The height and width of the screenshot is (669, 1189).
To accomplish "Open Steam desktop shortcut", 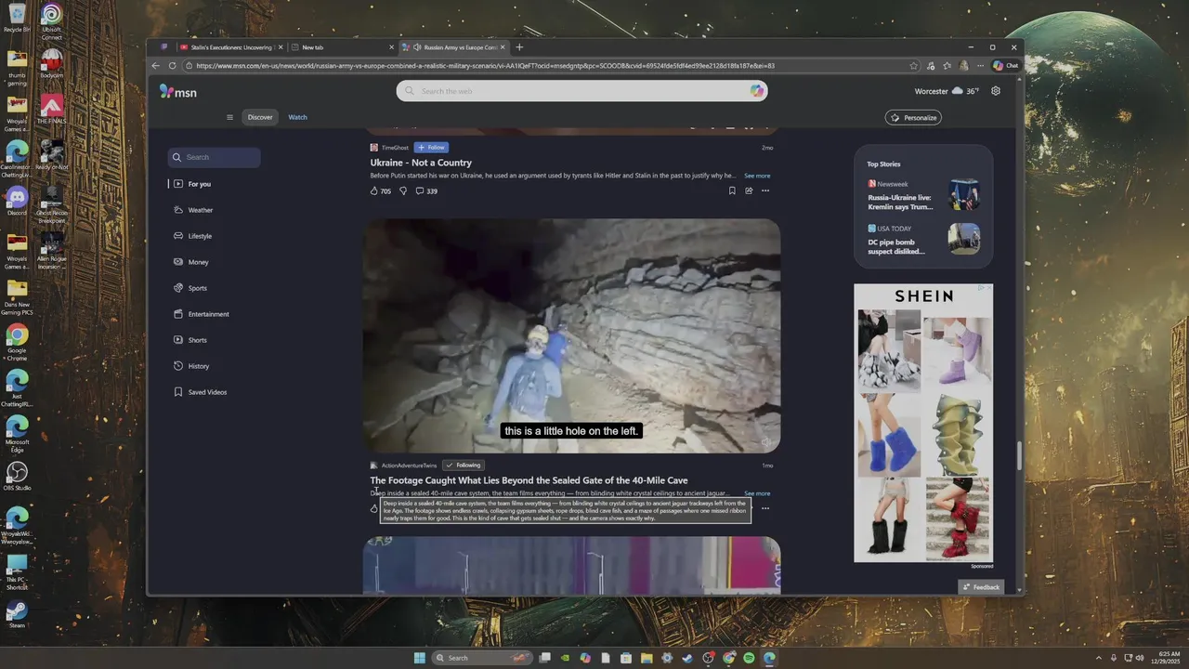I will point(17,614).
